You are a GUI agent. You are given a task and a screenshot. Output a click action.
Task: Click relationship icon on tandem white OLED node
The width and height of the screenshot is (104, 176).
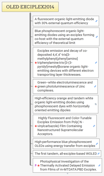(96, 104)
